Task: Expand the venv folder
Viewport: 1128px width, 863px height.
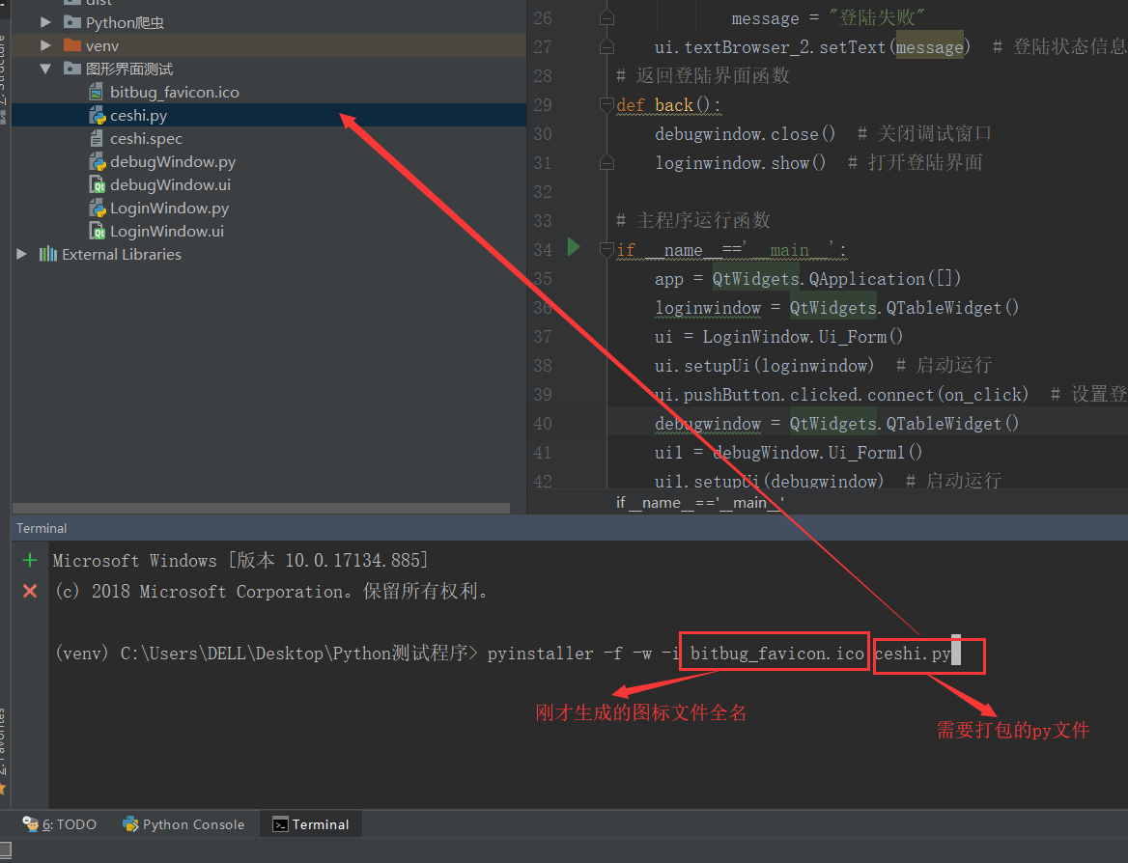Action: click(45, 45)
